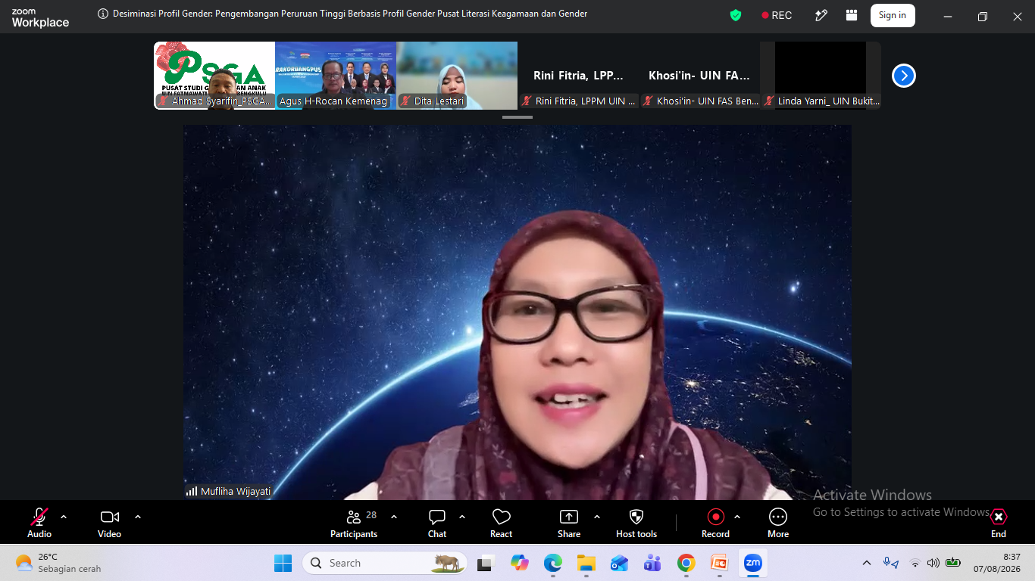Select Khosi'in's participant tile

tap(699, 76)
